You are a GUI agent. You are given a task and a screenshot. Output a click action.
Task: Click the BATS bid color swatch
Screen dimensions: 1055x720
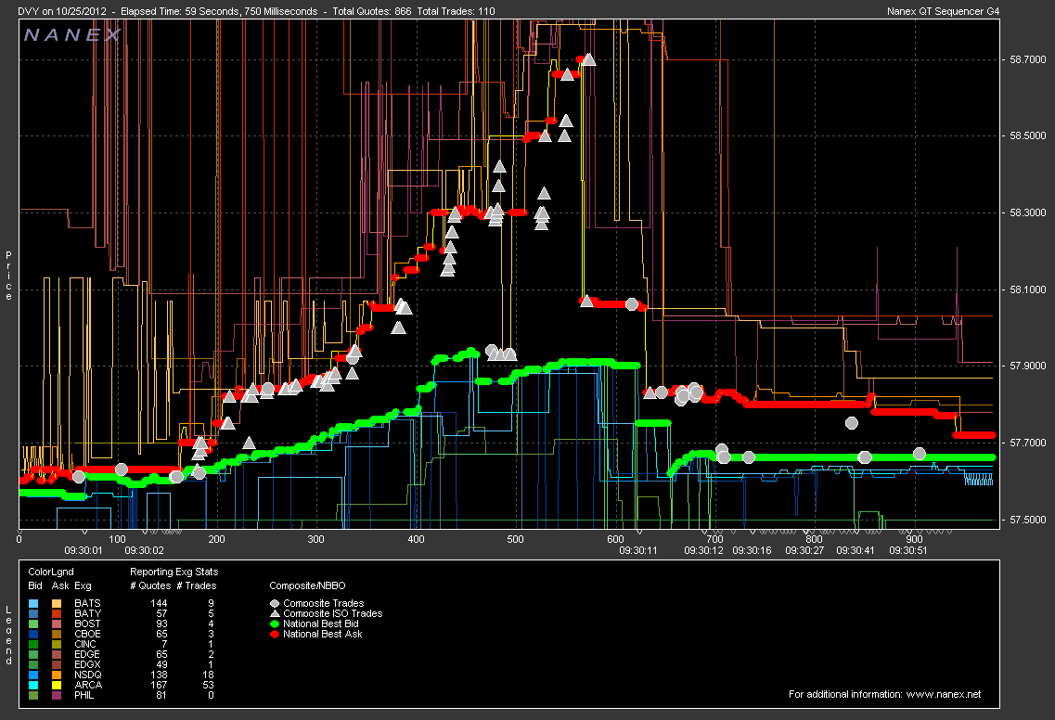(x=34, y=604)
